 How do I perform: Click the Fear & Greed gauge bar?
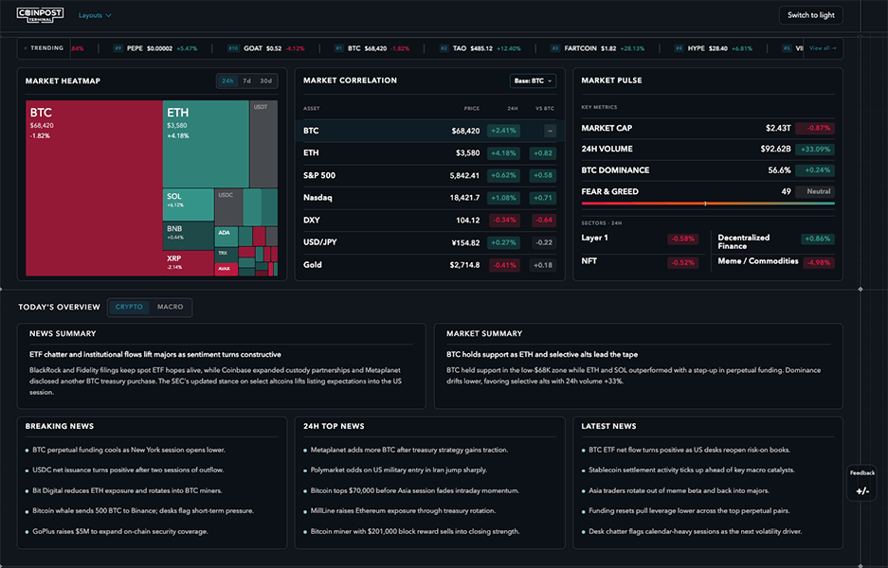tap(707, 204)
